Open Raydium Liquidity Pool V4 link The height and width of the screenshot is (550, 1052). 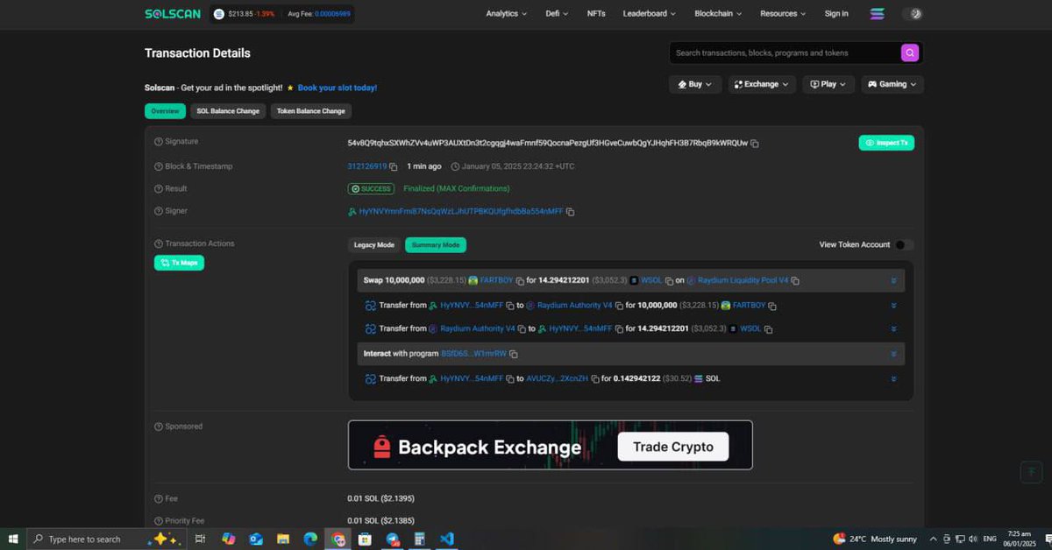point(743,281)
